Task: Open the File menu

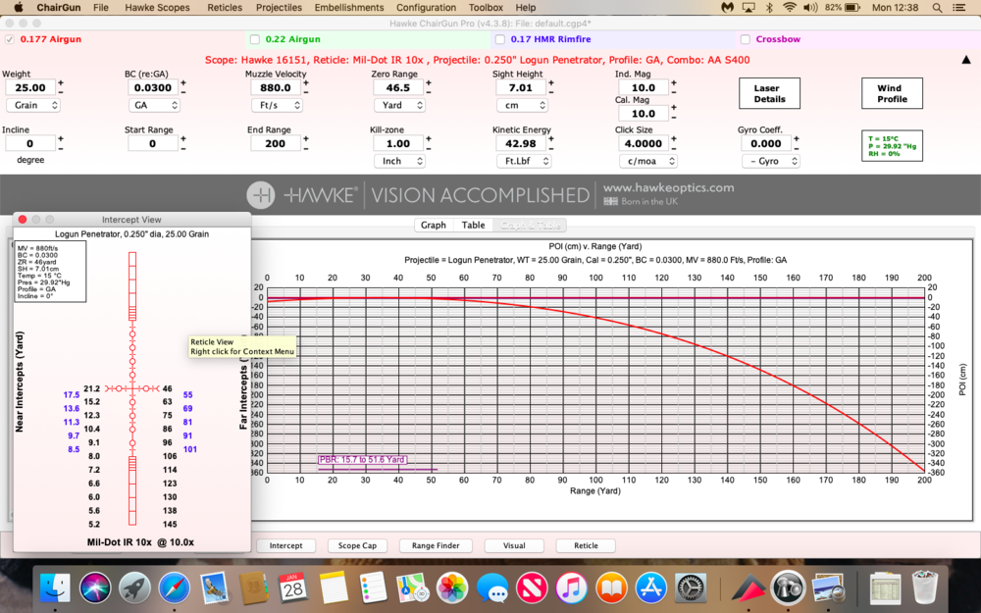Action: click(101, 8)
